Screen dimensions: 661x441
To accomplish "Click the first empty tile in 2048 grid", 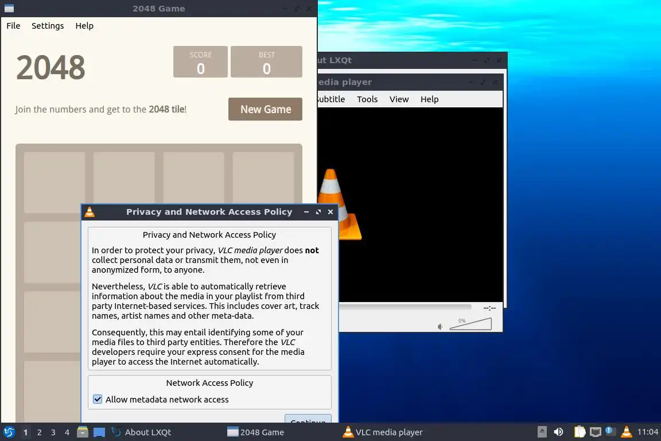I will (x=55, y=183).
